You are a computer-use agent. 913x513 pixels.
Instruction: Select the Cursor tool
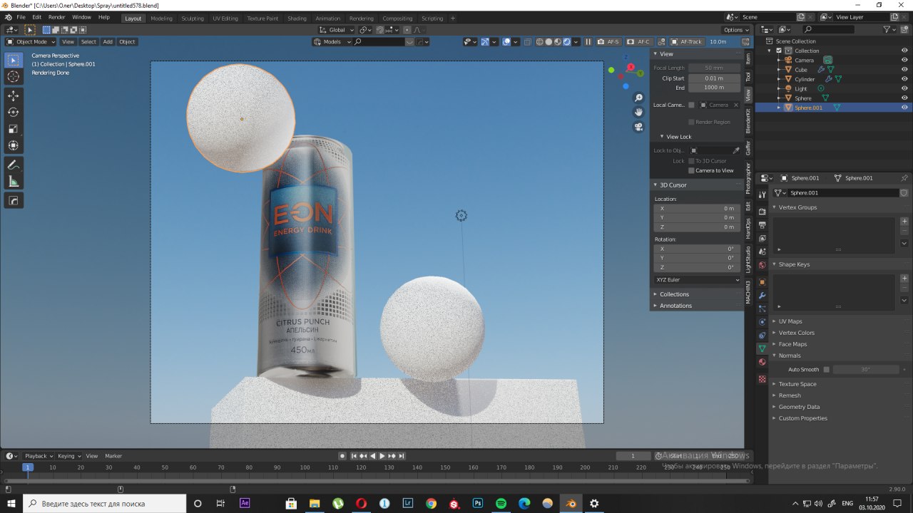14,77
